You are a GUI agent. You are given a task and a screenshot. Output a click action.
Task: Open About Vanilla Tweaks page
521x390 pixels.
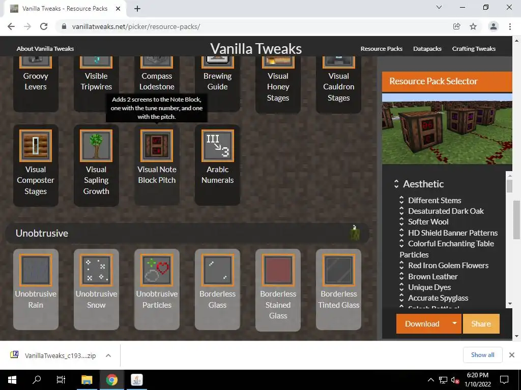45,49
